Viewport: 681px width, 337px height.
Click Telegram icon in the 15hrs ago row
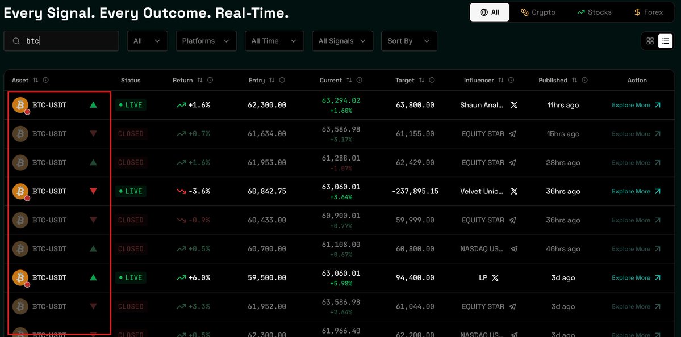coord(512,134)
